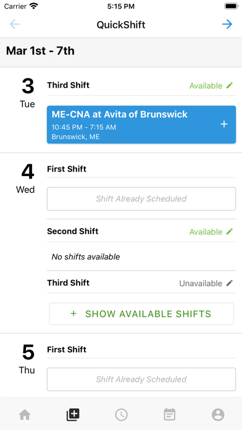Tap the Available label for Wednesday Second Shift

click(x=206, y=232)
